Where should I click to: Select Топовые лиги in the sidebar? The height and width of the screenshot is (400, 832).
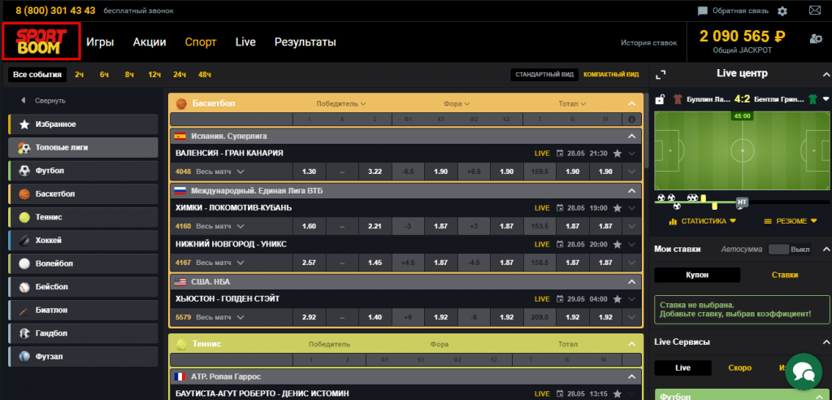[x=84, y=148]
